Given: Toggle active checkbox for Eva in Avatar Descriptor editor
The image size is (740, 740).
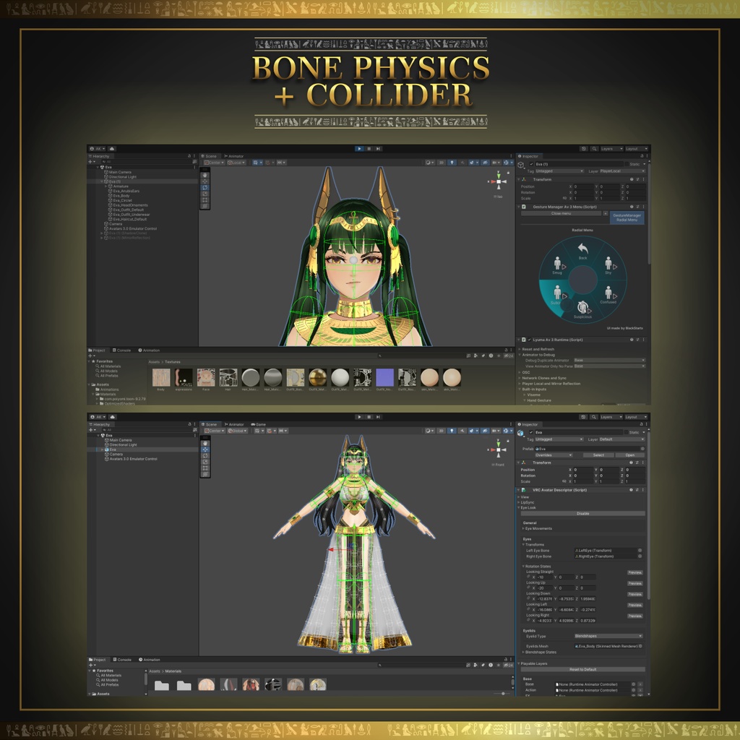Looking at the screenshot, I should (x=531, y=432).
